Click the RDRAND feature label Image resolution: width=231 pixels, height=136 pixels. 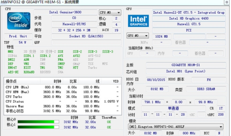point(29,72)
